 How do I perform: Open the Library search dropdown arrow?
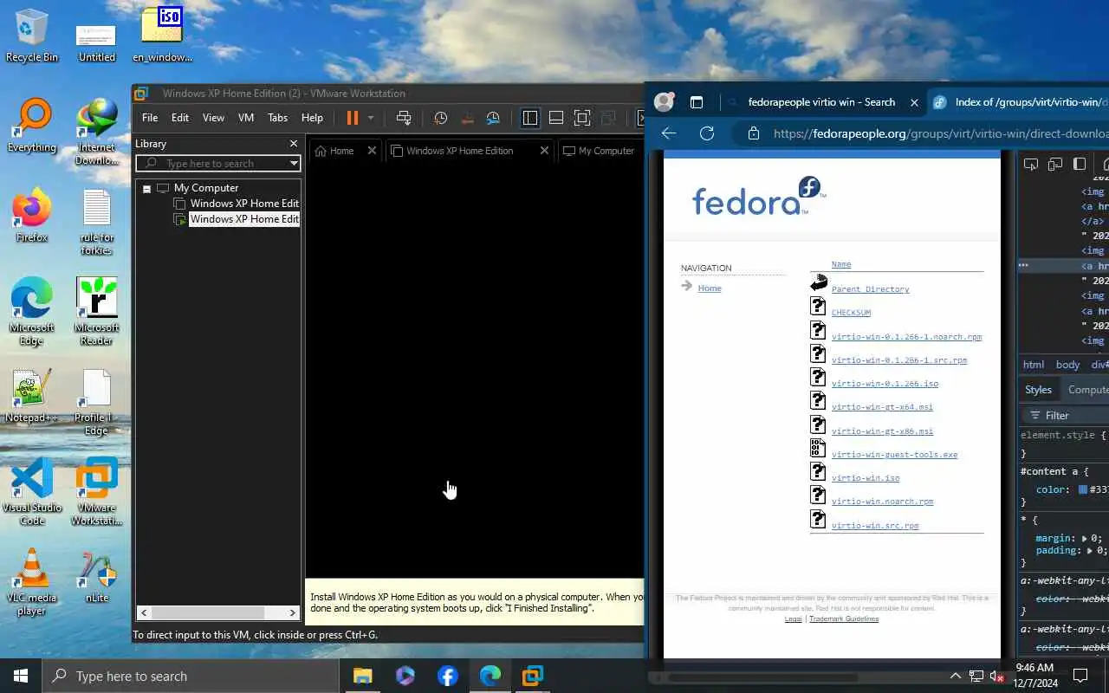(x=294, y=163)
